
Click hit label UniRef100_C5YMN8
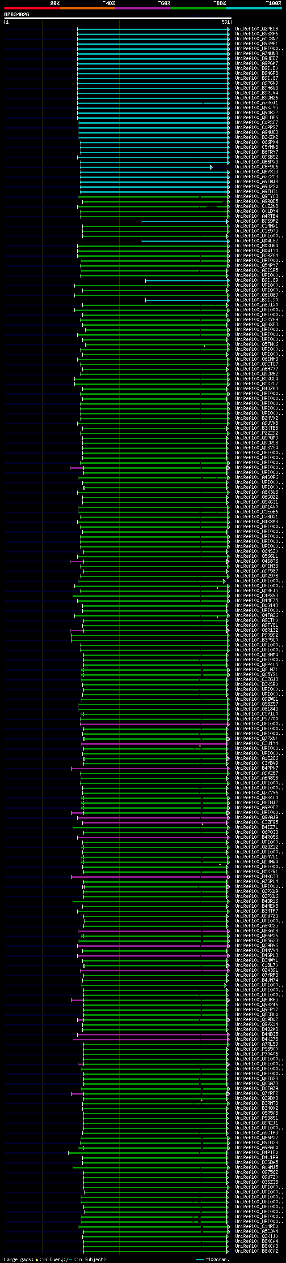(x=257, y=147)
